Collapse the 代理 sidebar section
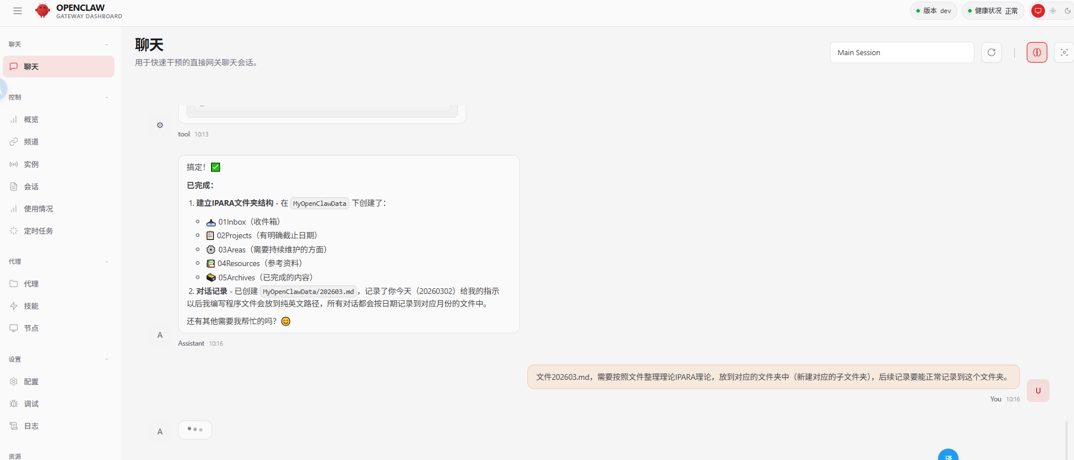The width and height of the screenshot is (1074, 460). [x=106, y=262]
